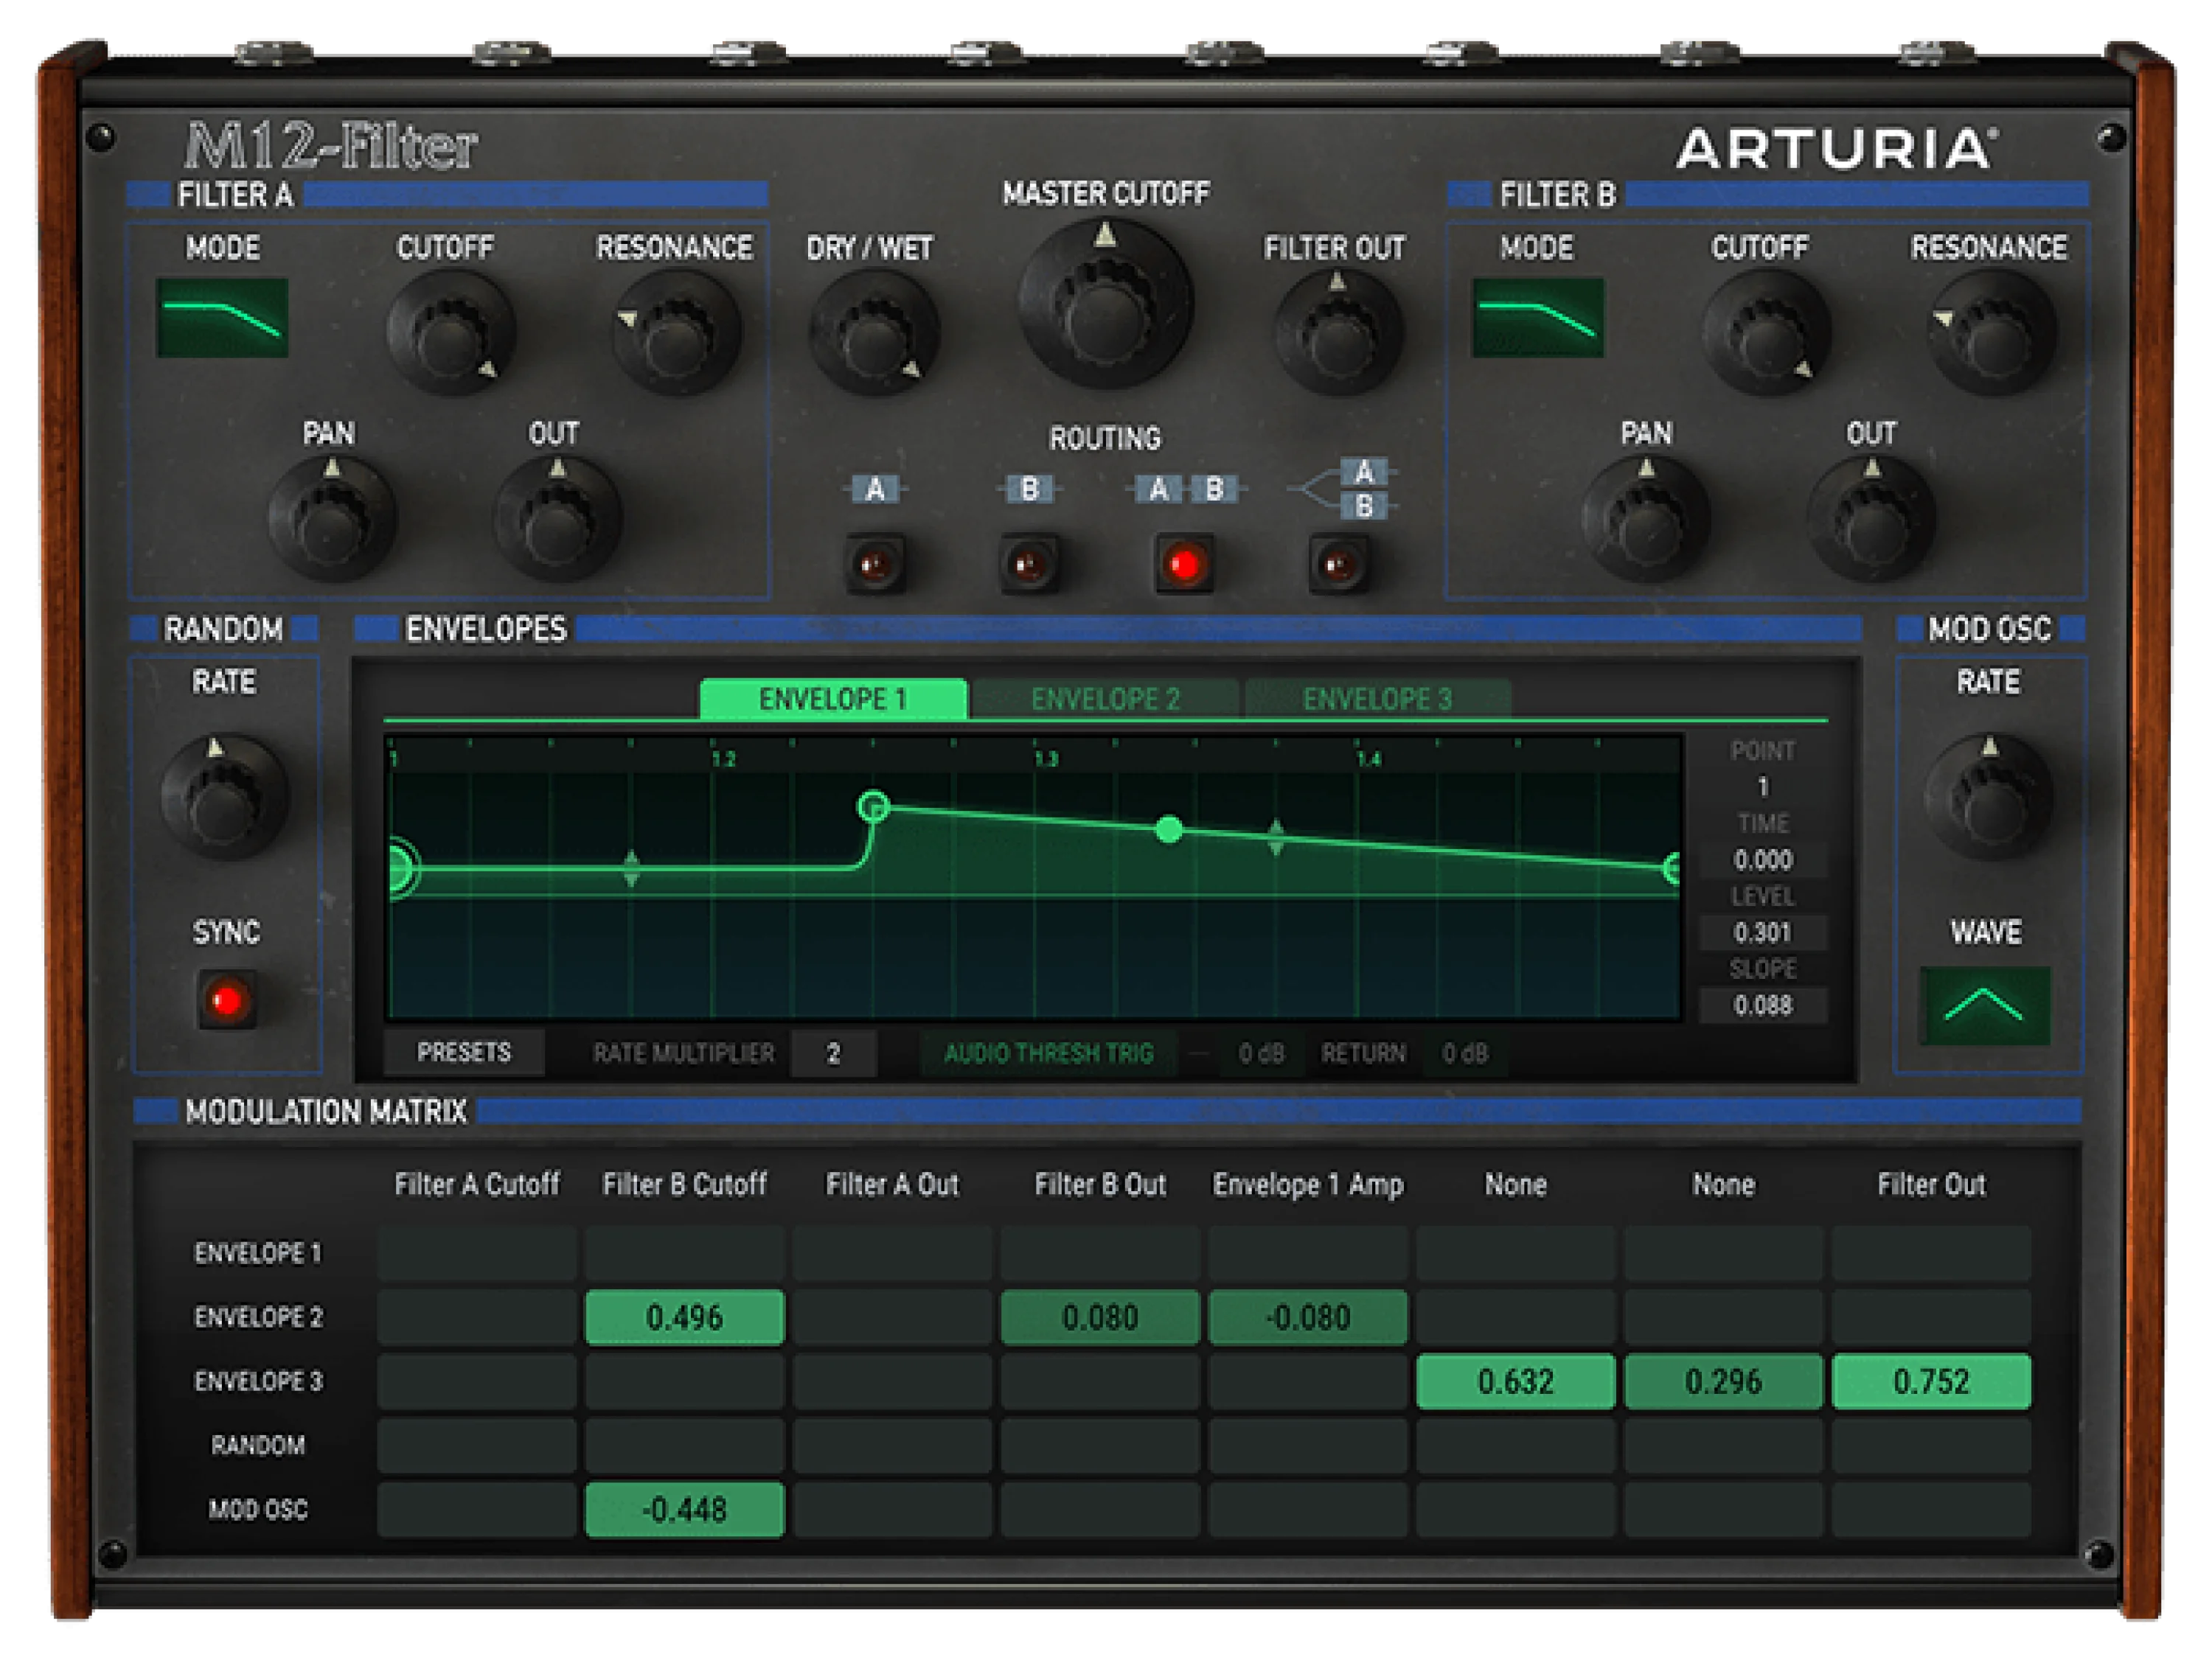The image size is (2212, 1660).
Task: Click the Filter B Cutoff knob
Action: tap(1765, 333)
